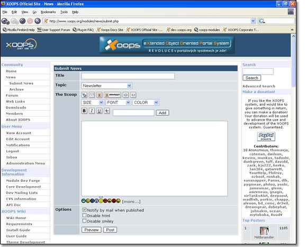Show more bookmarks via chevron

(292, 30)
